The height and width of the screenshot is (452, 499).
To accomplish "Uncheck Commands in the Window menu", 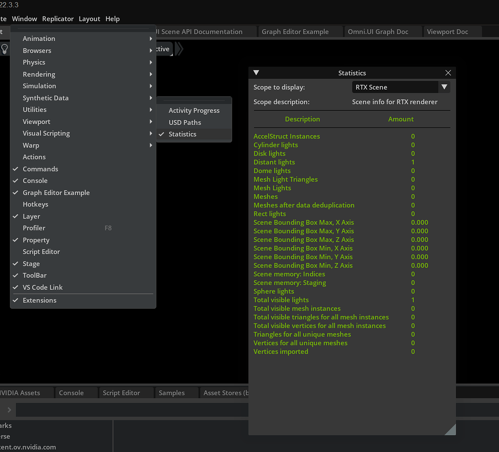I will (40, 169).
